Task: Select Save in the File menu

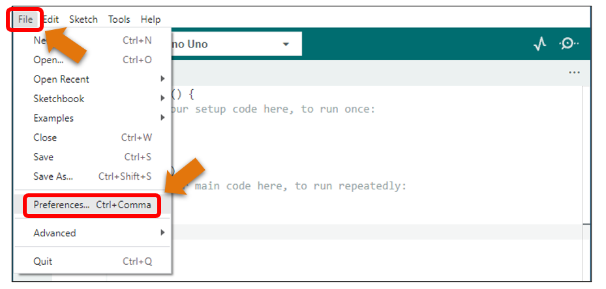Action: [x=93, y=157]
